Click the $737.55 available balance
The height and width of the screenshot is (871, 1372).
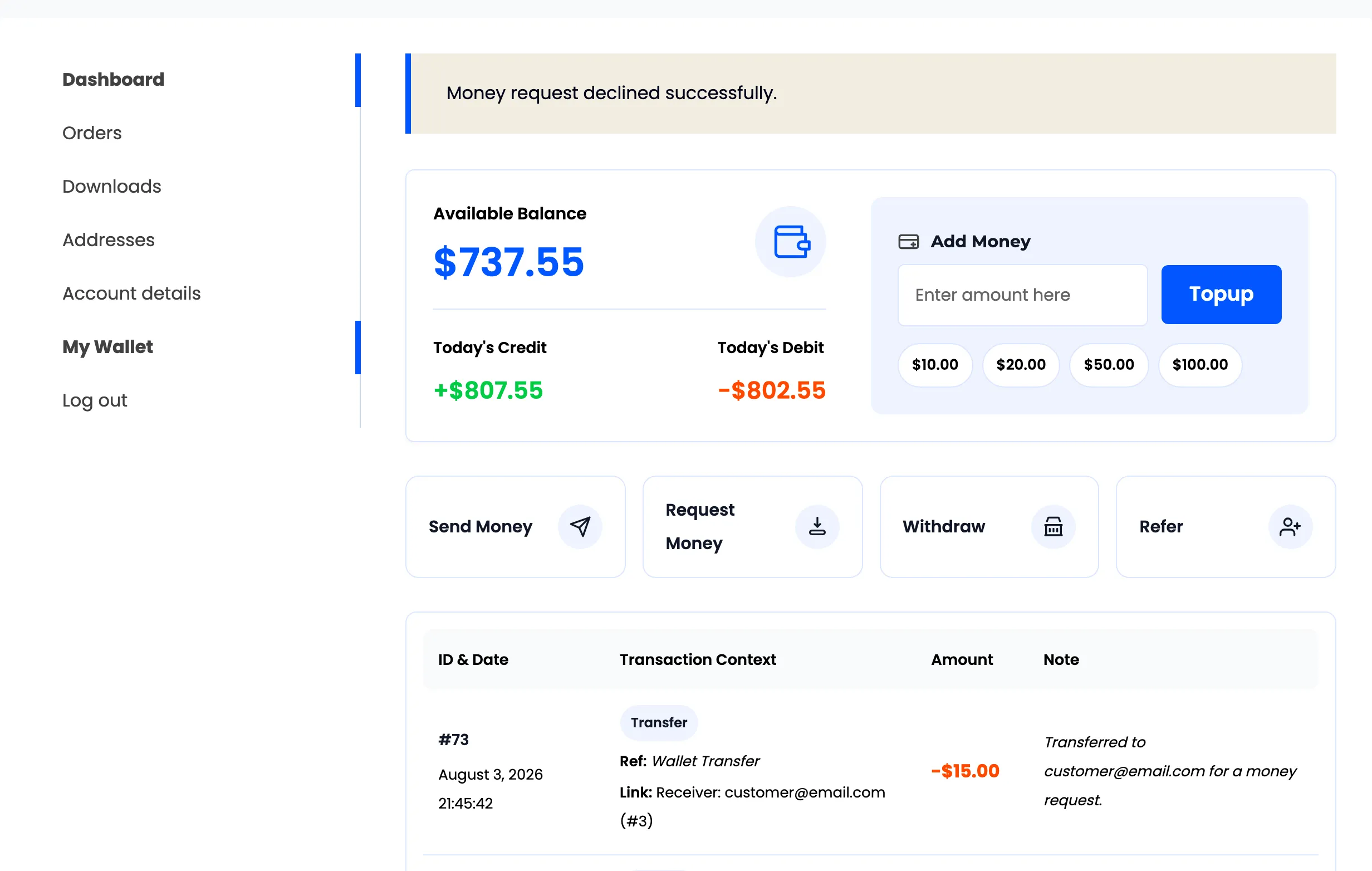click(x=509, y=262)
